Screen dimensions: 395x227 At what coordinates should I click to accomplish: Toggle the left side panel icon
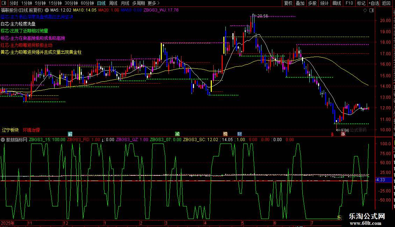tap(4, 3)
